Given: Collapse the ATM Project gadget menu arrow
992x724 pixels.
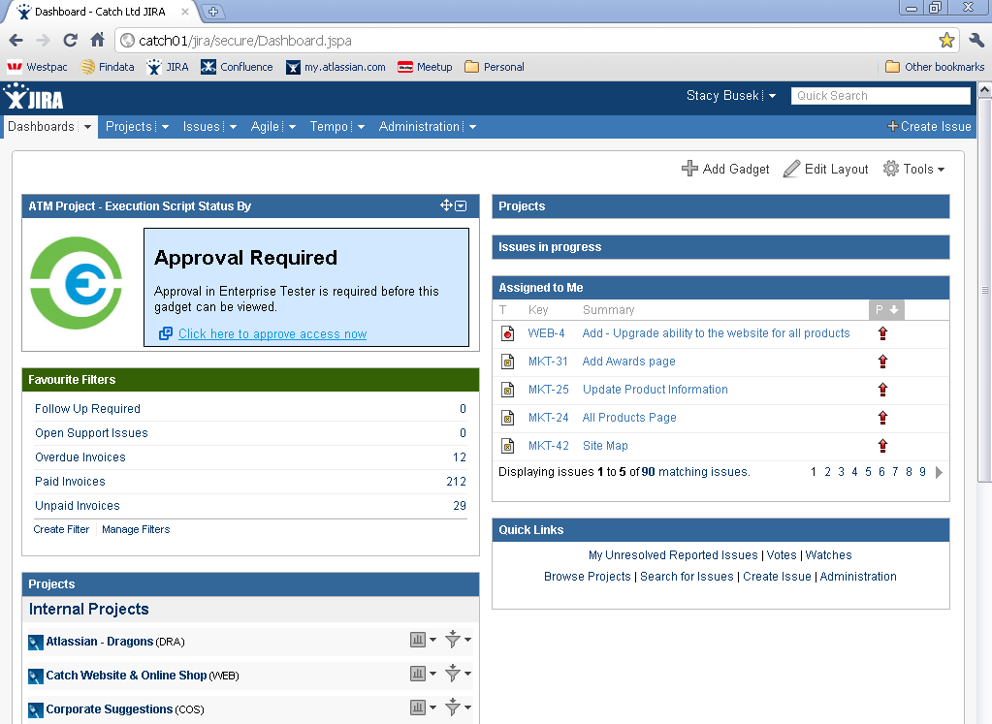Looking at the screenshot, I should coord(461,205).
